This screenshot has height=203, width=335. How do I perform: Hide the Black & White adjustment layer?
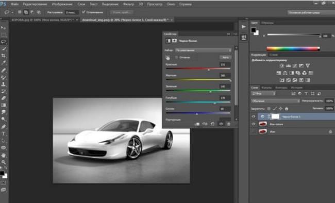pos(254,116)
